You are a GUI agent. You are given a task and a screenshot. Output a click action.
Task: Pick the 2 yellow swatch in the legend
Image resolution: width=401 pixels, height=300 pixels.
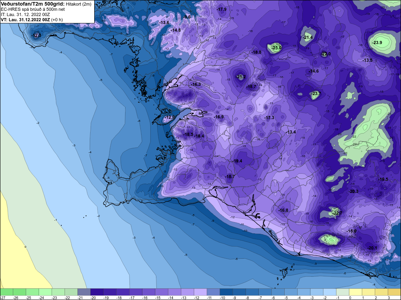point(382,292)
